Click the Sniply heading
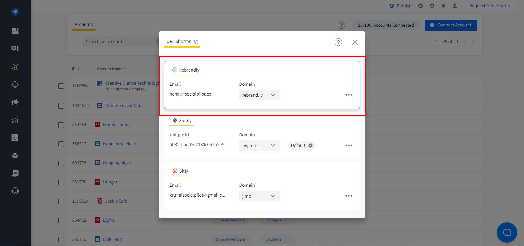Viewport: 524px width, 246px height. (x=182, y=121)
